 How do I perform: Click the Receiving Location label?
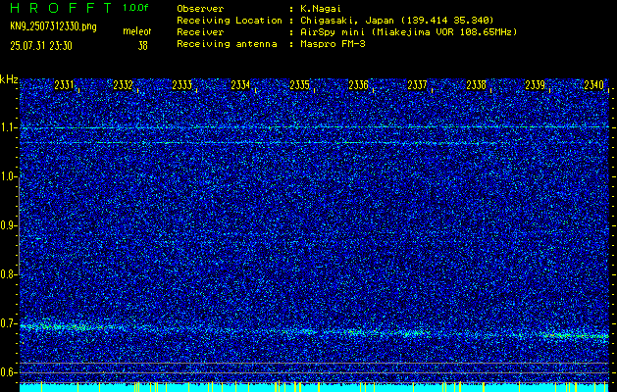(230, 20)
